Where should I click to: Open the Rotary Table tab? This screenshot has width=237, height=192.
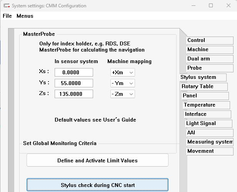click(x=203, y=87)
